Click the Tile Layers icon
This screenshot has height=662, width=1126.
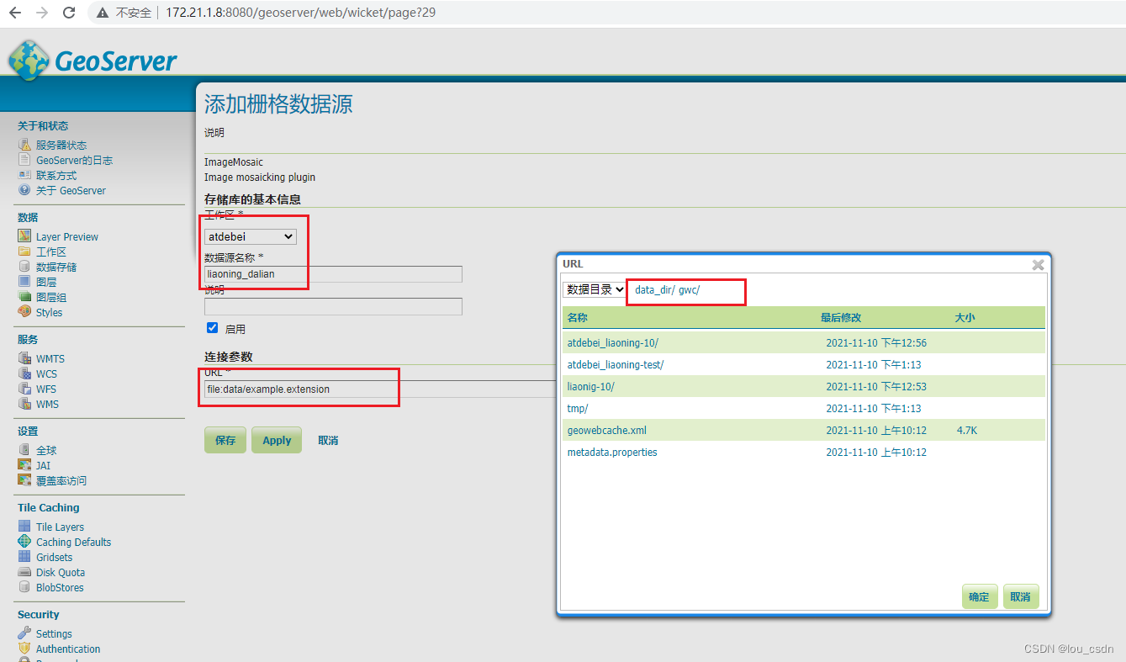[x=24, y=527]
